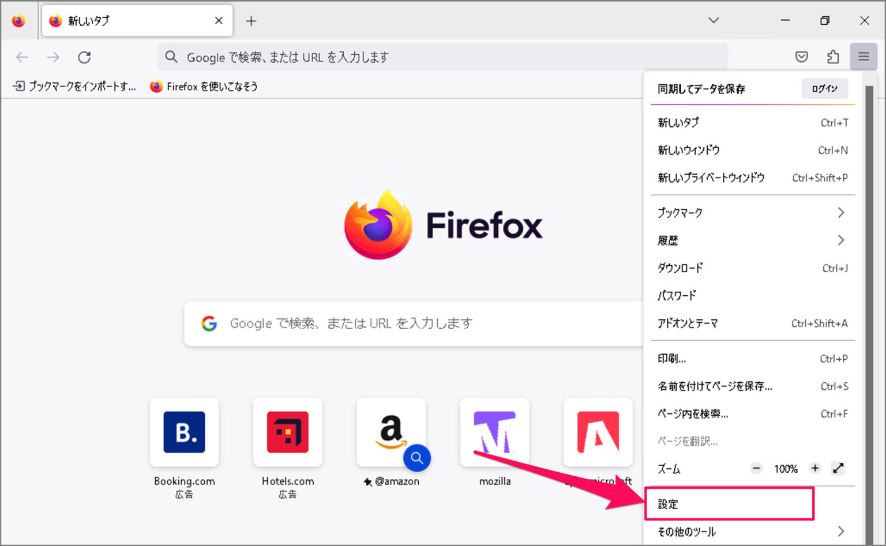Open パスワード from the menu
This screenshot has height=546, width=886.
click(x=752, y=296)
